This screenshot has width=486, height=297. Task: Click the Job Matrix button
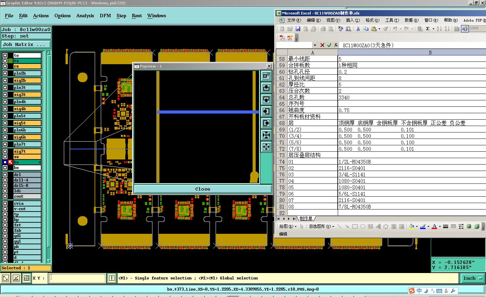[26, 44]
